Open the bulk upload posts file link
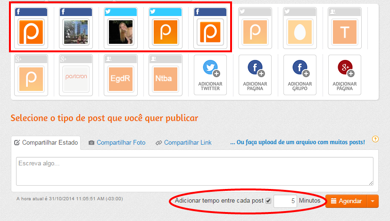This screenshot has width=390, height=221. click(297, 142)
